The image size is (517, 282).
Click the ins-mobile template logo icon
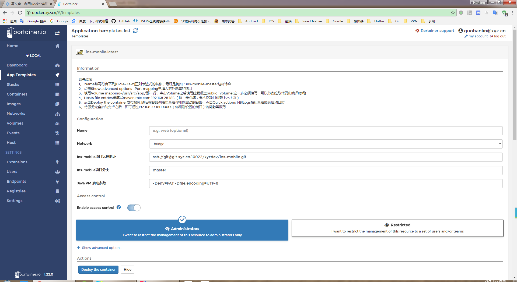click(x=80, y=52)
